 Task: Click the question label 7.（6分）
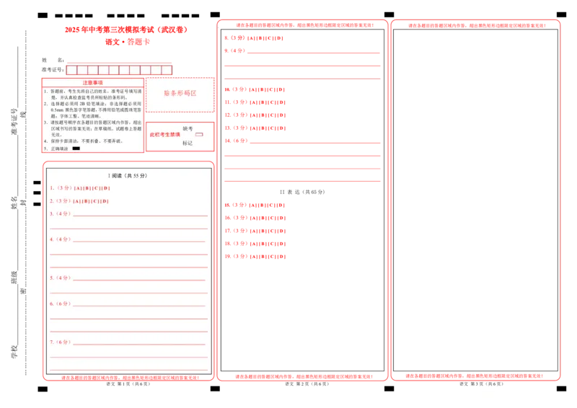(61, 342)
